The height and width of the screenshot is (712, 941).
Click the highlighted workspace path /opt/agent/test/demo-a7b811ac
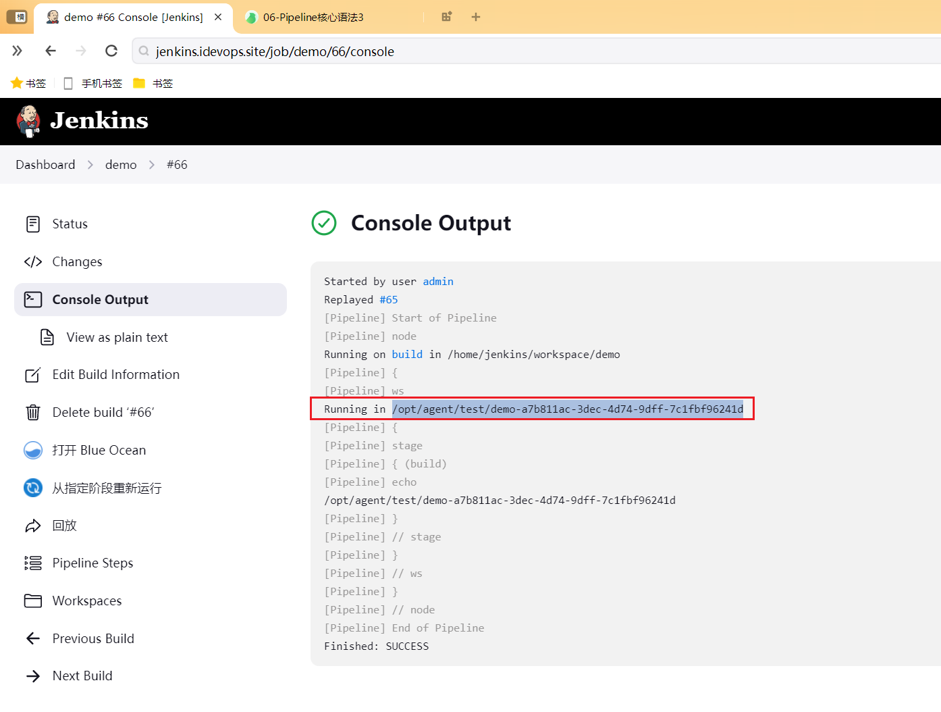click(x=568, y=409)
